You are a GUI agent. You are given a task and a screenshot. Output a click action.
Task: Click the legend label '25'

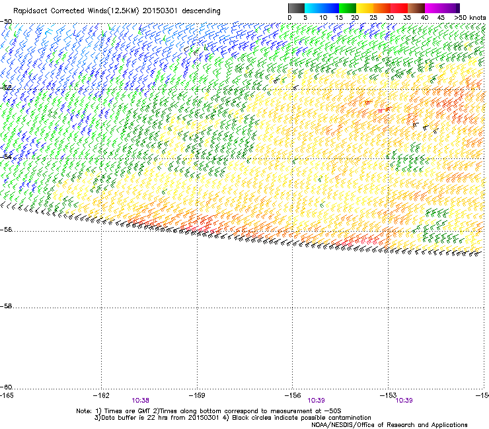point(373,18)
